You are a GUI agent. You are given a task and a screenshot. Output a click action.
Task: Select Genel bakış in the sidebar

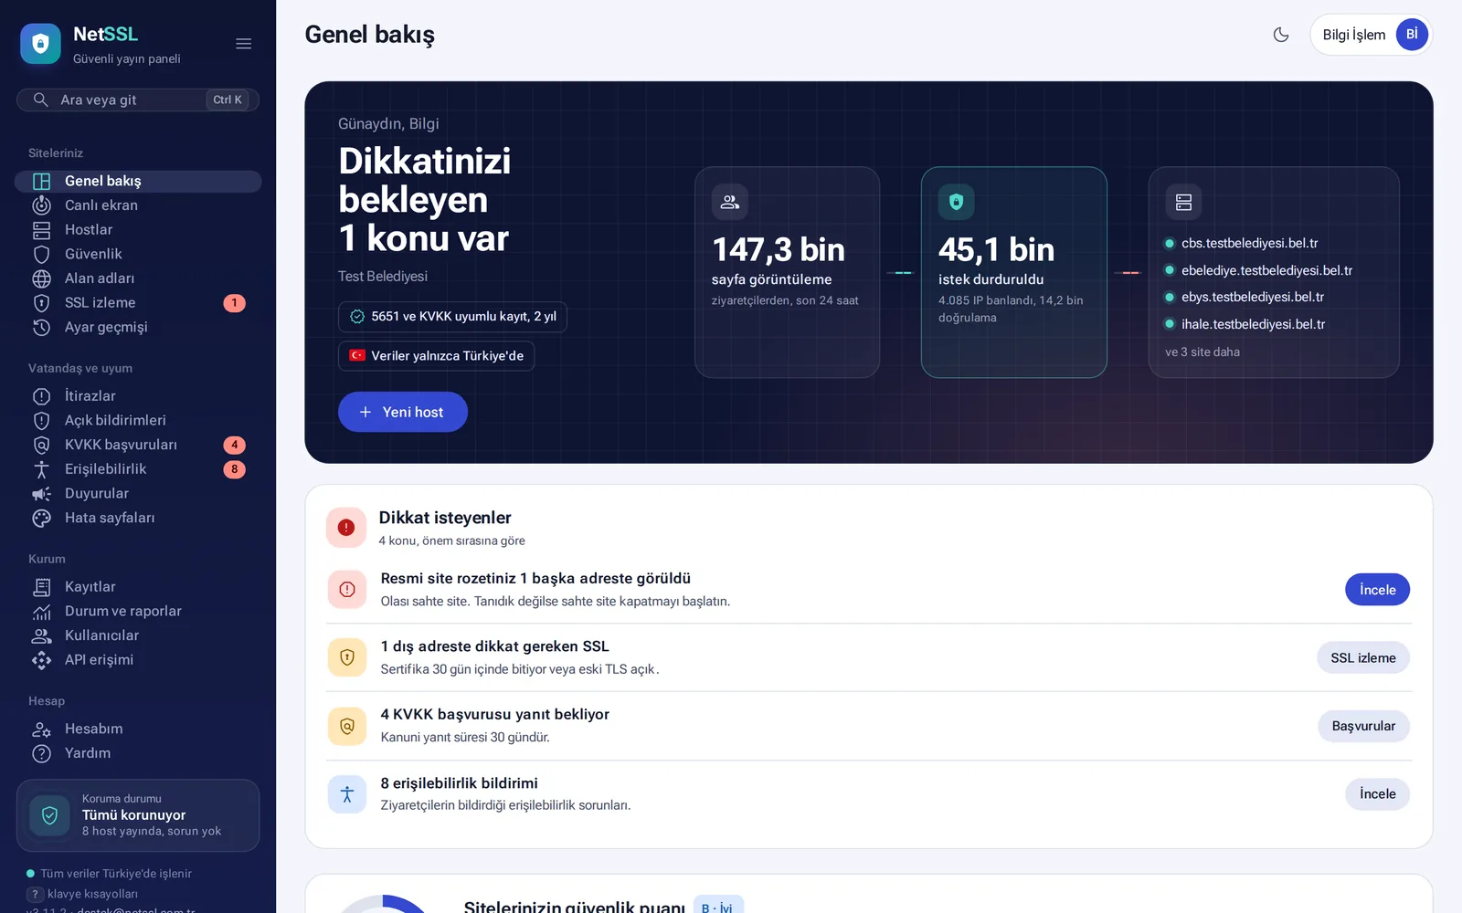pos(138,181)
